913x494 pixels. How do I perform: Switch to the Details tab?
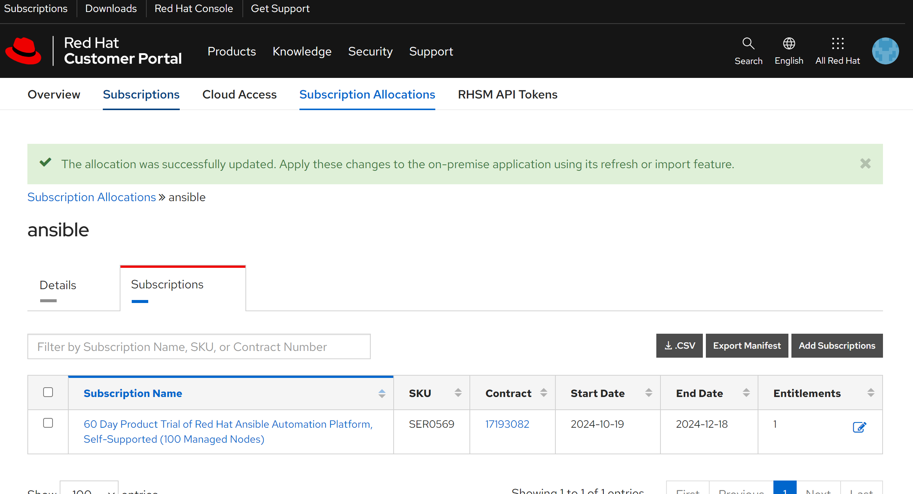point(58,285)
